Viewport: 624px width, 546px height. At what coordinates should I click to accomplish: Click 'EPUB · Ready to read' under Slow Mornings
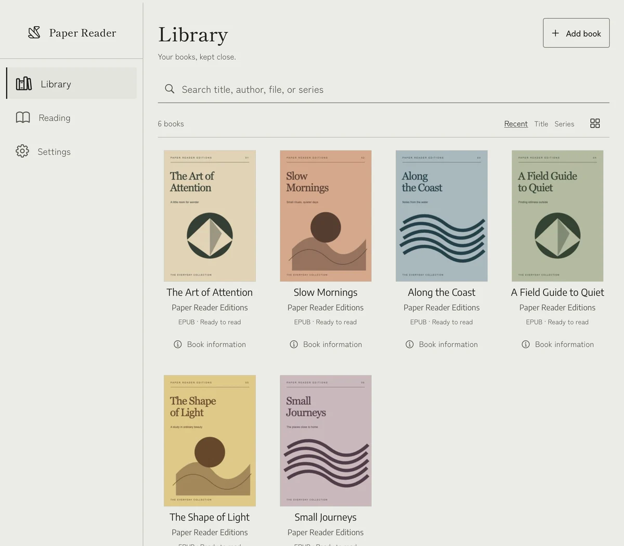point(326,322)
